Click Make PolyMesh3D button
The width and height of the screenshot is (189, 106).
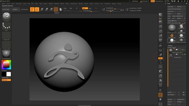tap(179, 16)
